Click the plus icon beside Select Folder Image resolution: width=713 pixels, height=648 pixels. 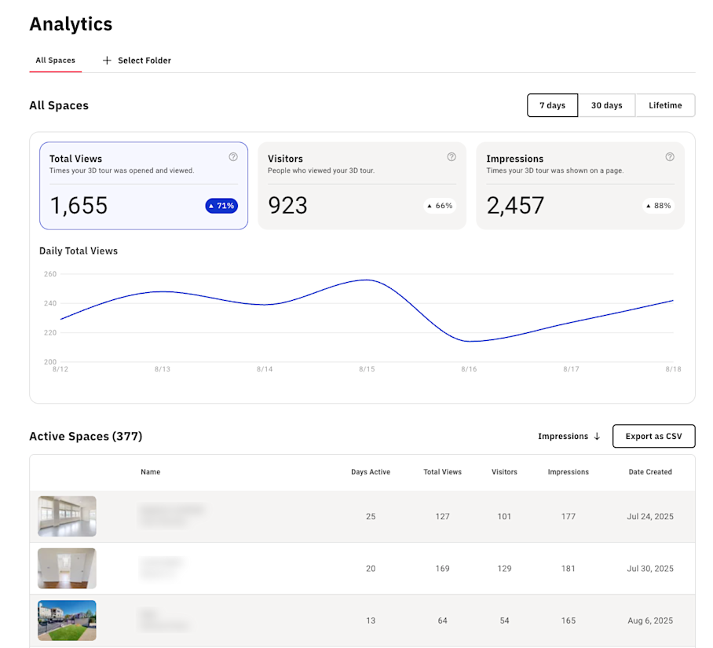pyautogui.click(x=106, y=60)
